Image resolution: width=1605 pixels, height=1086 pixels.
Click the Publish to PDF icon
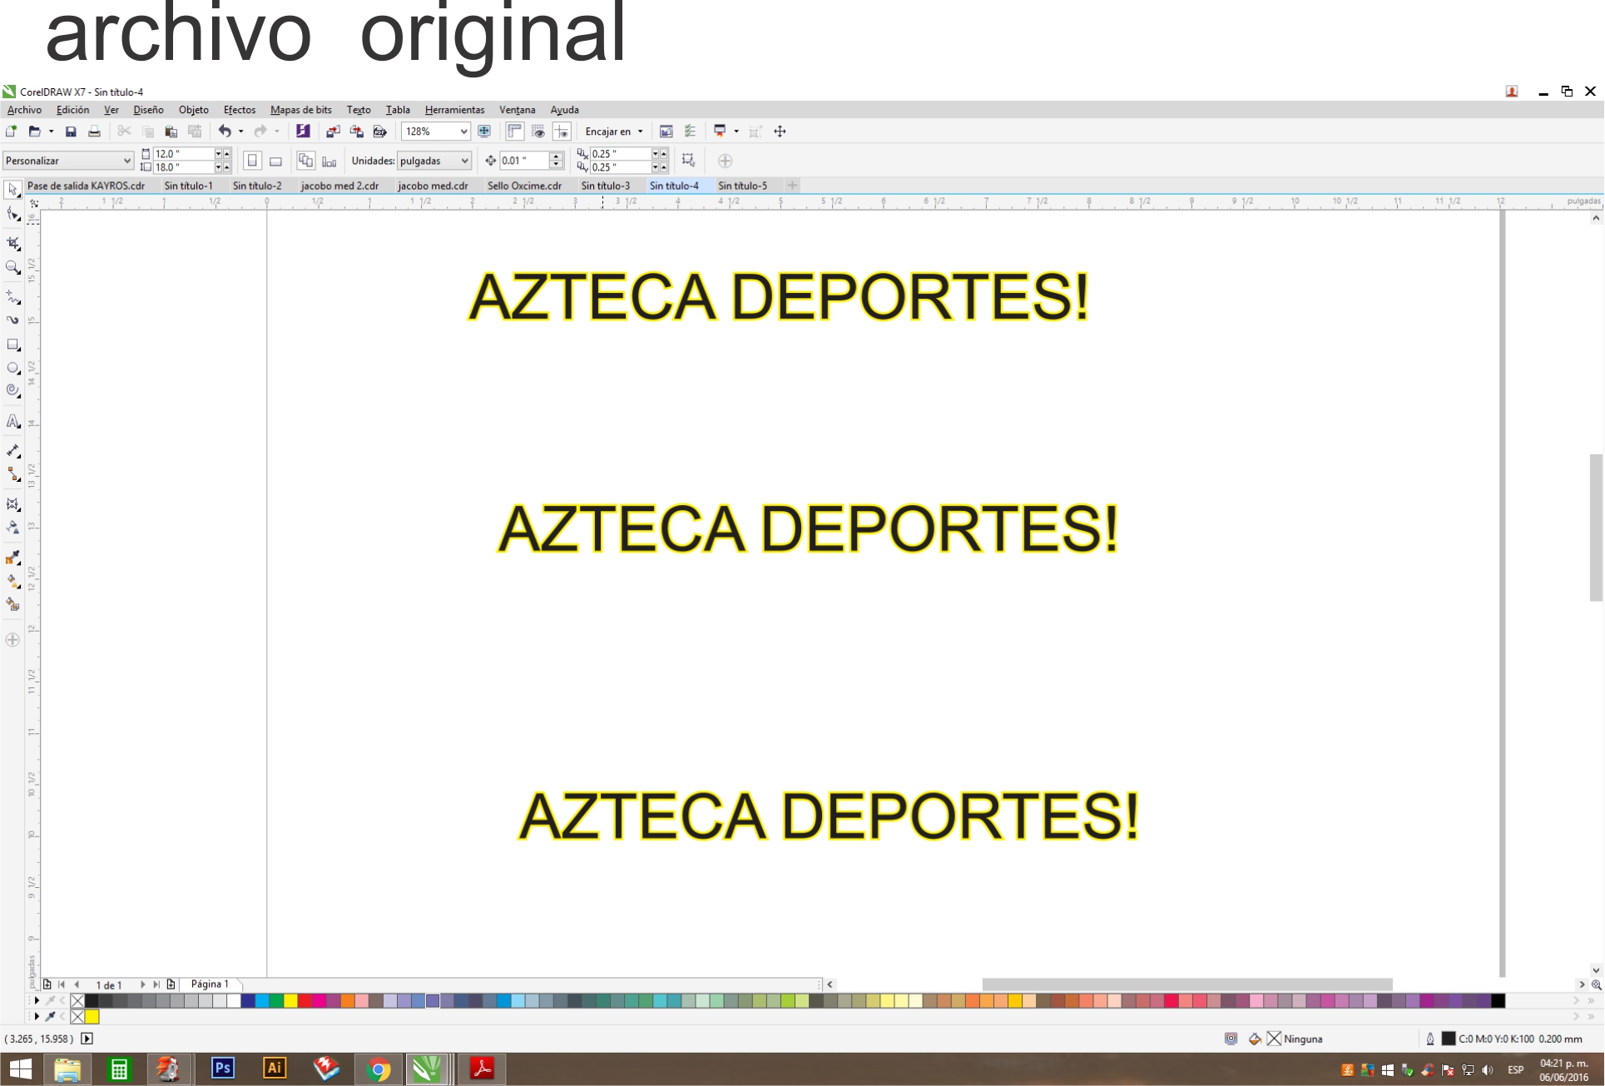[379, 131]
